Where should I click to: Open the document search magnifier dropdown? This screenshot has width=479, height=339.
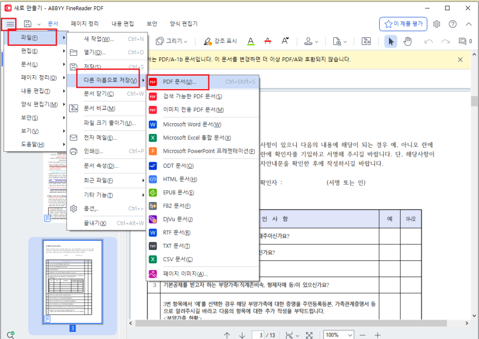(340, 41)
